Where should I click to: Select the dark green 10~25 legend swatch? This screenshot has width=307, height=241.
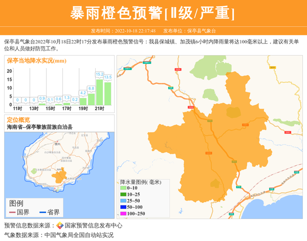123,194
